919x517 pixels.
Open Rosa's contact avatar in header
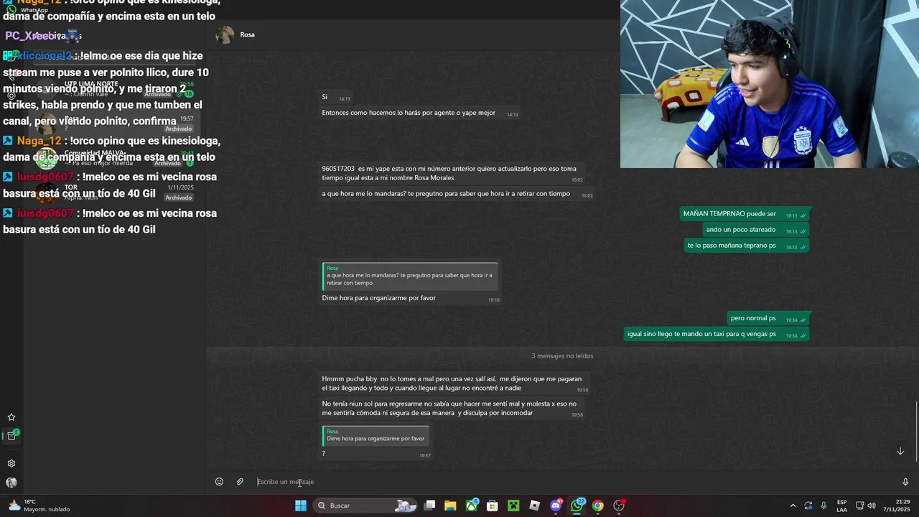(225, 34)
